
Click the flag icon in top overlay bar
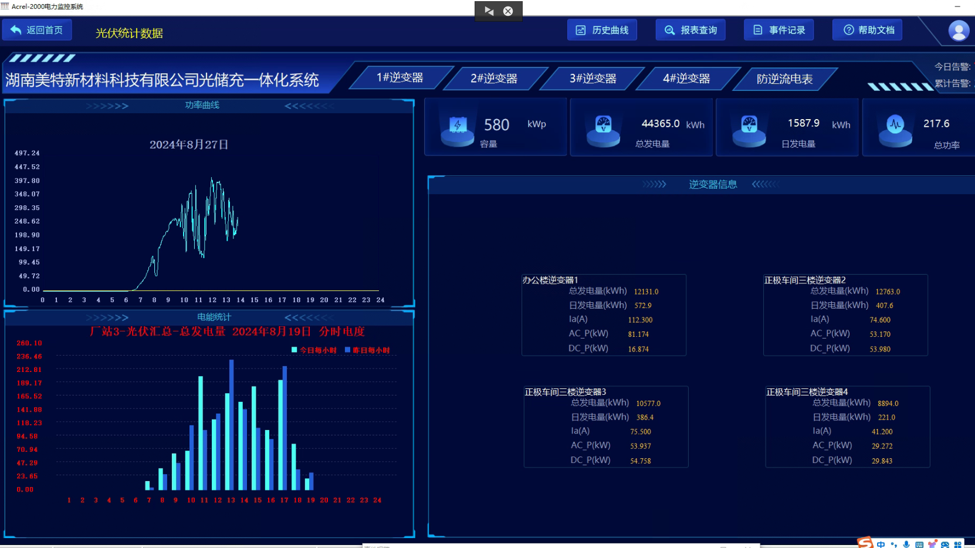pos(489,11)
